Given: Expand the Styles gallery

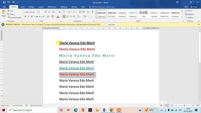Looking at the screenshot, I should pos(182,17).
